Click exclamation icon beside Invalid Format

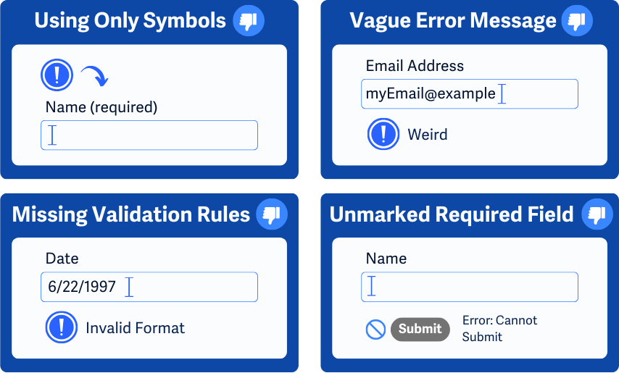coord(61,327)
